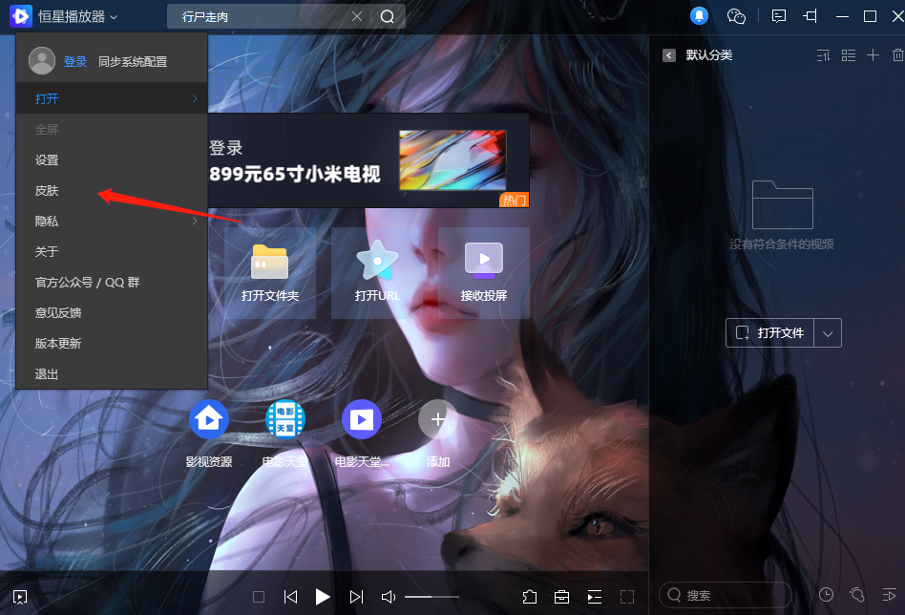
Task: Collapse the 默认分类 playlist panel arrow
Action: [669, 55]
